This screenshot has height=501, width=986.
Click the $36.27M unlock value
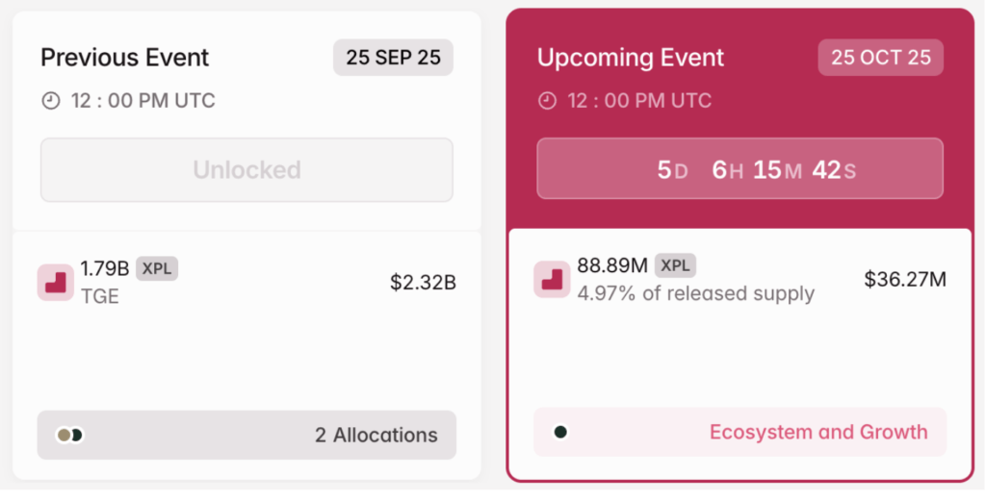pyautogui.click(x=905, y=280)
